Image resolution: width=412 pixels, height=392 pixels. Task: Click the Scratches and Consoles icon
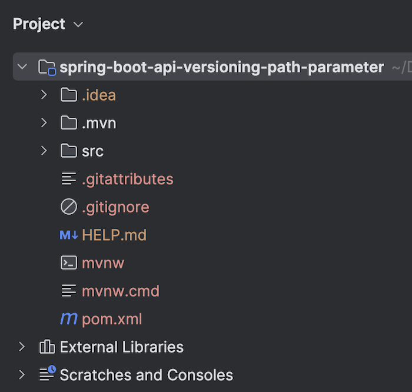pos(47,374)
